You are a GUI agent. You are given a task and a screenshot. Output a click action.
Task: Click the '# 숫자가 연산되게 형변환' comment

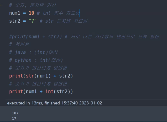point(38,84)
